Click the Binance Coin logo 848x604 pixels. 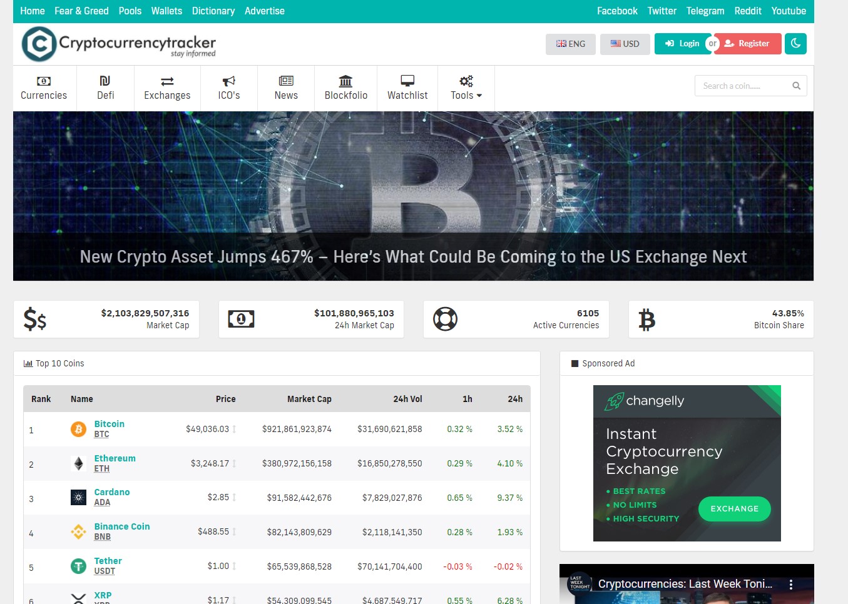click(x=78, y=532)
